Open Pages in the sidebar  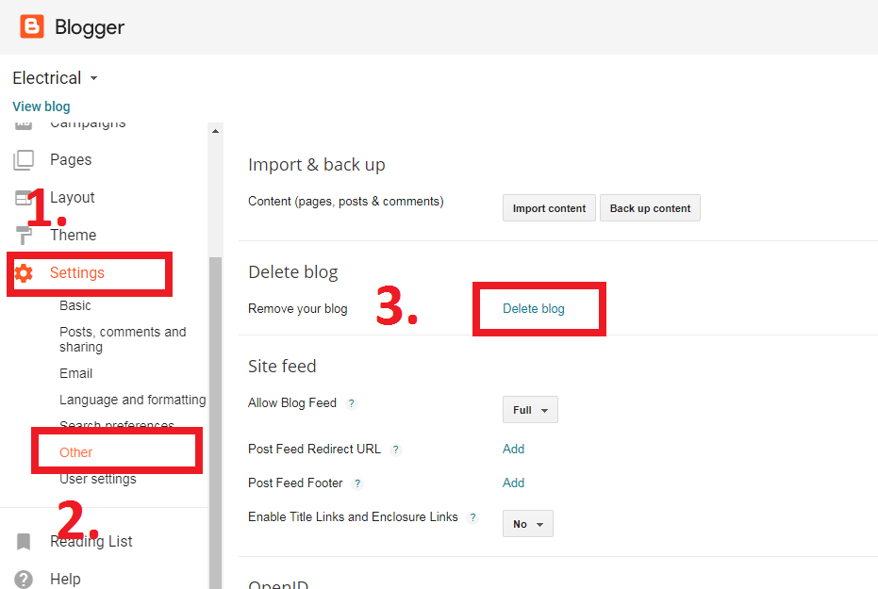(71, 160)
